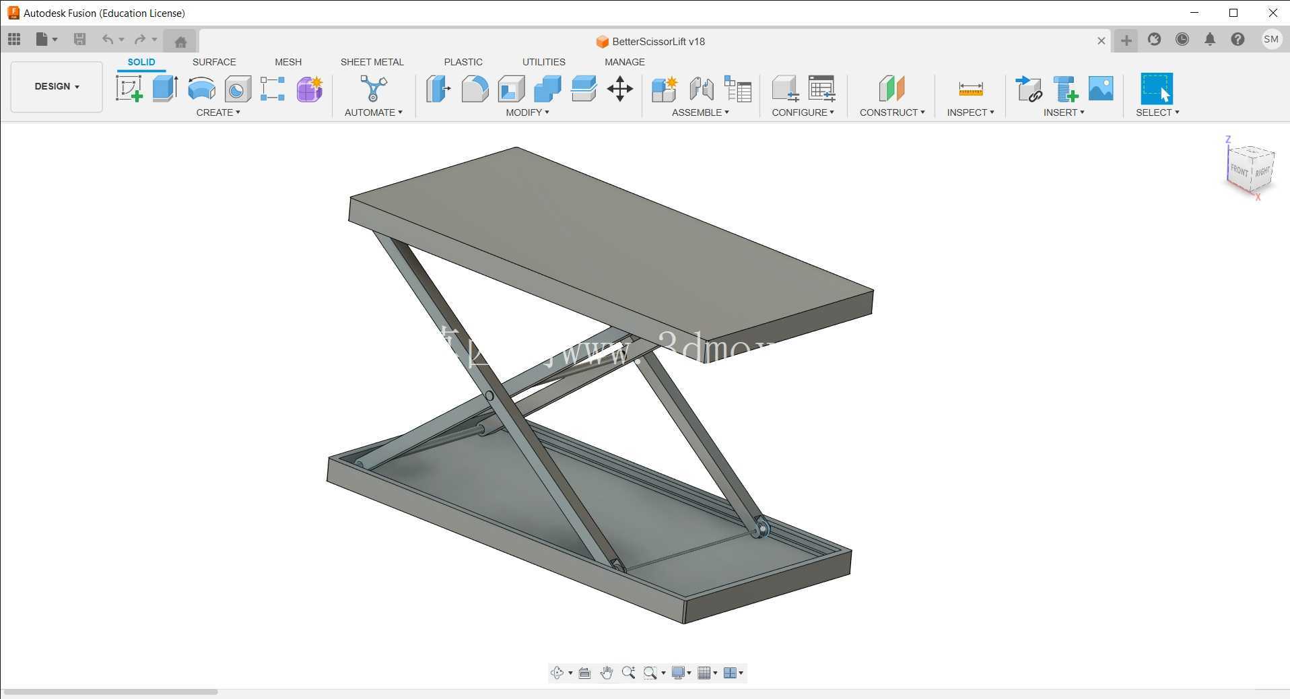Expand the CONFIGURE menu
1290x699 pixels.
click(x=803, y=112)
